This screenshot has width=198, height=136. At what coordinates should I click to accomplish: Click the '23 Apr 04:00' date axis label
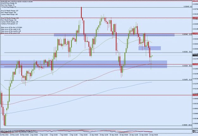pyautogui.click(x=153, y=135)
